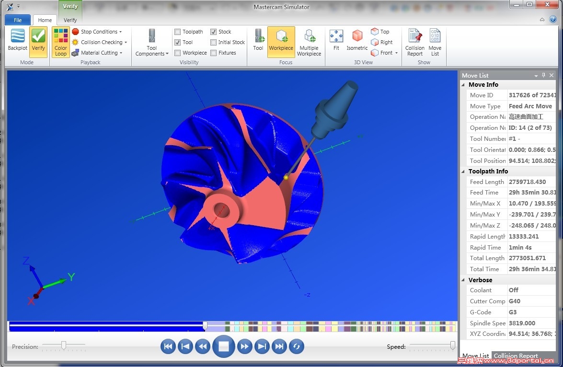Screen dimensions: 563x367
Task: Select the Home ribbon tab
Action: pos(45,20)
